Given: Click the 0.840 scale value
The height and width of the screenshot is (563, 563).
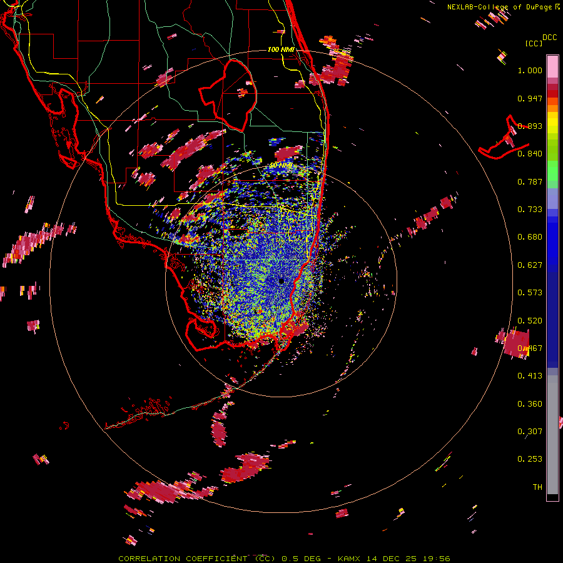Looking at the screenshot, I should (530, 154).
